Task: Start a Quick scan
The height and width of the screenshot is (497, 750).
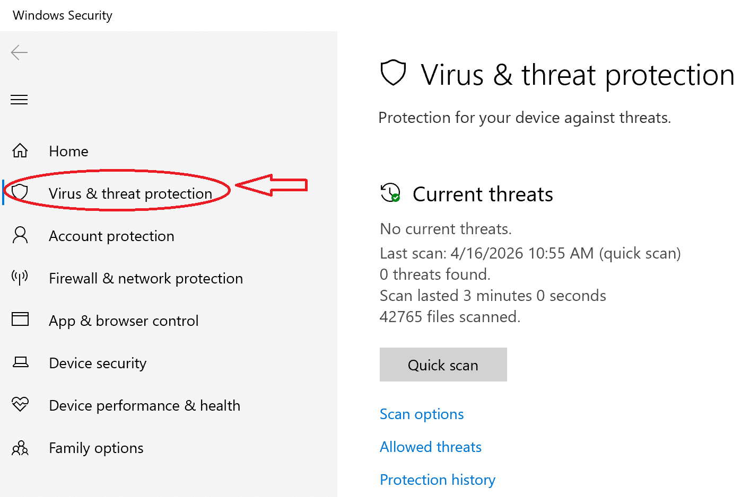Action: click(x=443, y=365)
